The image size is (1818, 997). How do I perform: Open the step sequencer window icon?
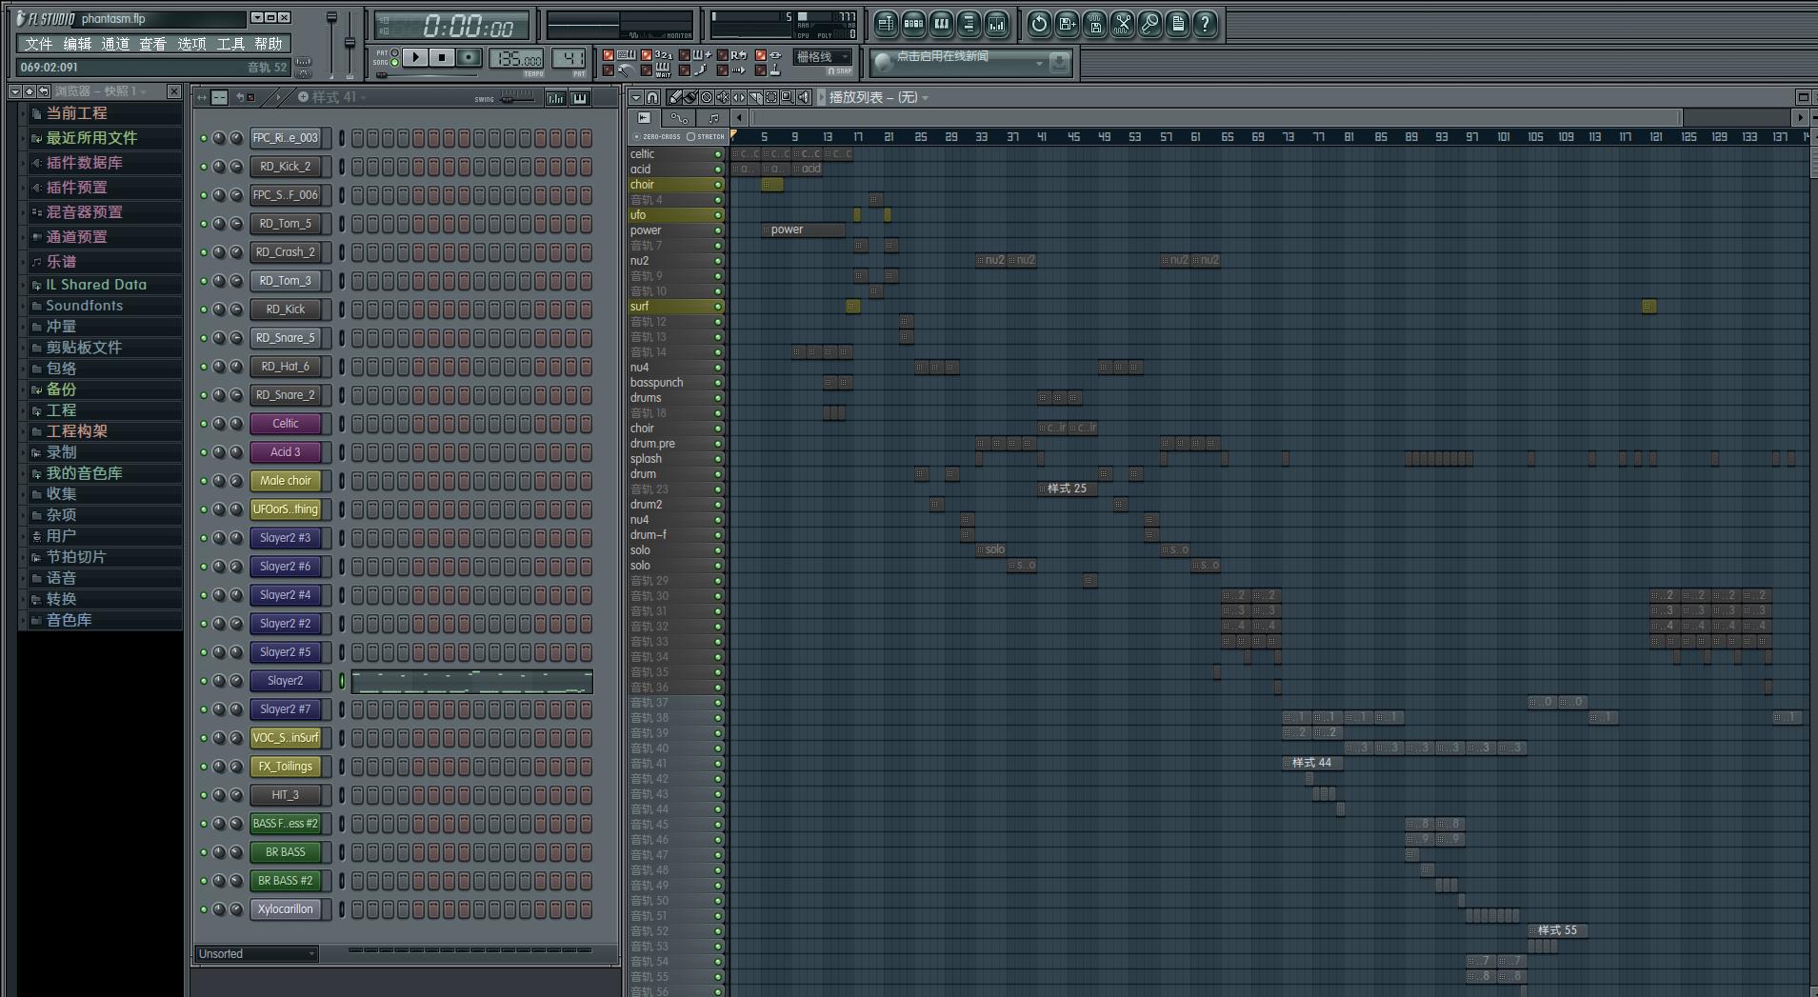pos(913,23)
